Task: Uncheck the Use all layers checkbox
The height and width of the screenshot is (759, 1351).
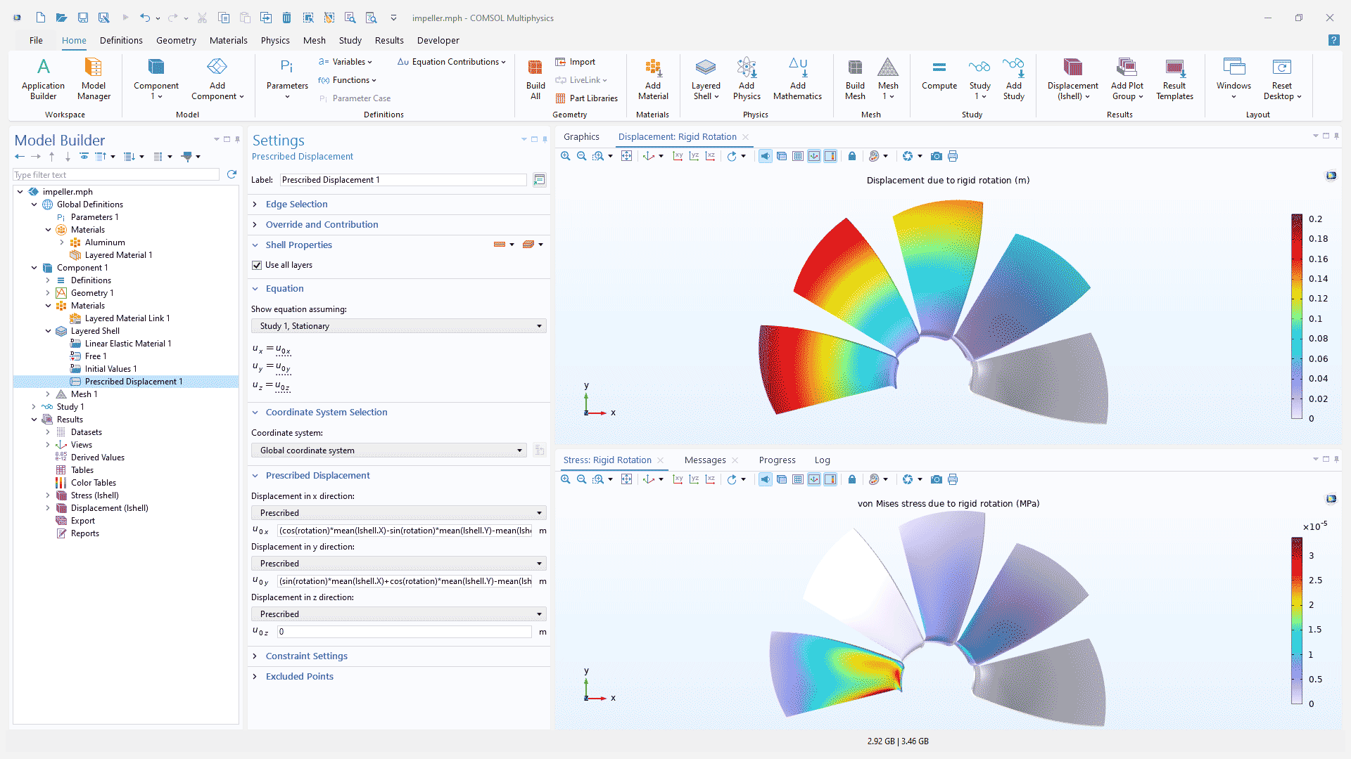Action: (257, 265)
